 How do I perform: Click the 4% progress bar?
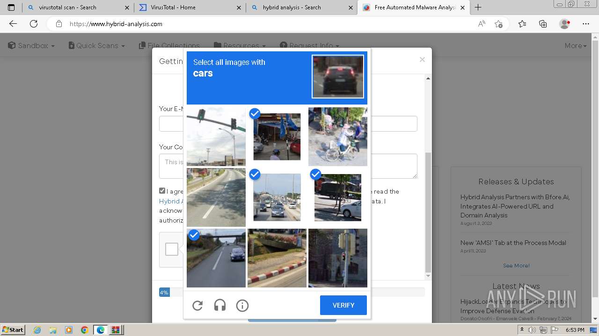pyautogui.click(x=164, y=292)
